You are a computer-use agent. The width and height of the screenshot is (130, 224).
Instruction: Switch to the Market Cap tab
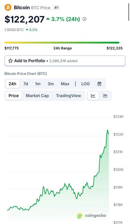(x=37, y=95)
